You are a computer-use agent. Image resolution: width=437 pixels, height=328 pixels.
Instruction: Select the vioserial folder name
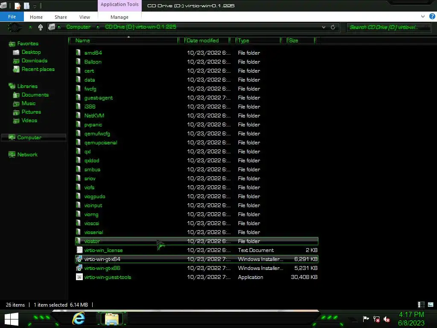point(93,232)
